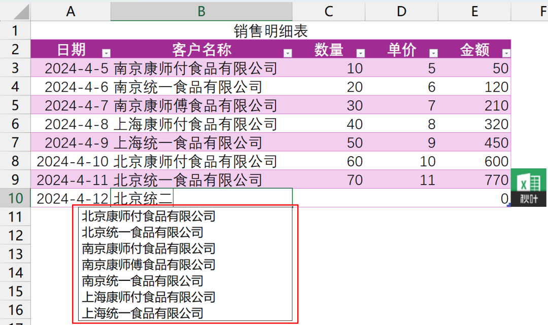548x325 pixels.
Task: Click the quantity cell 30
Action: point(328,105)
